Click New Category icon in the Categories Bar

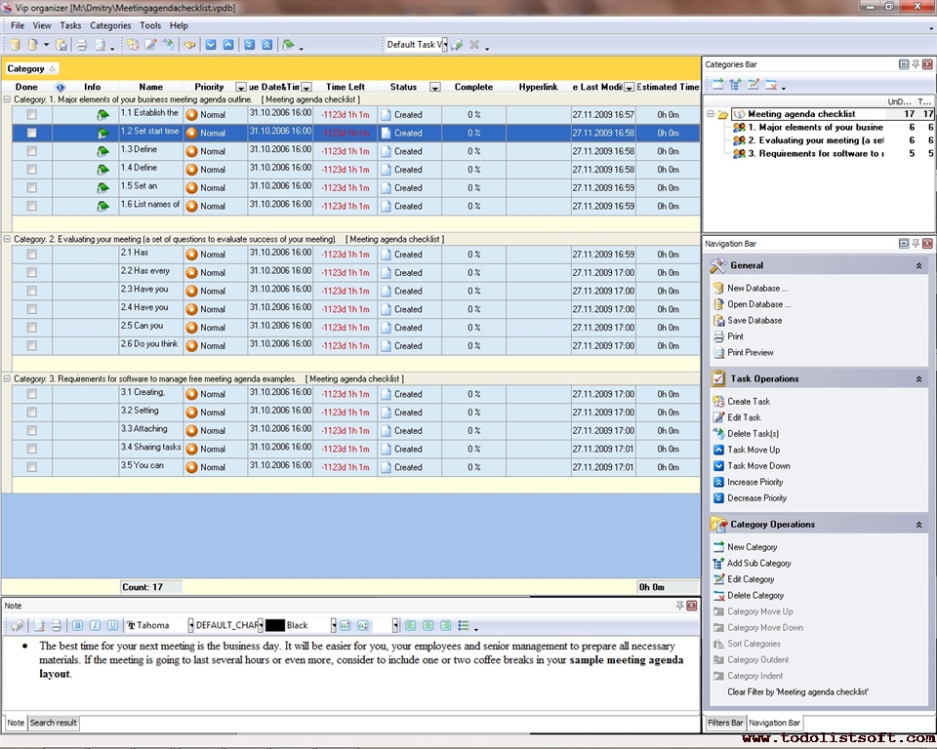coord(717,85)
